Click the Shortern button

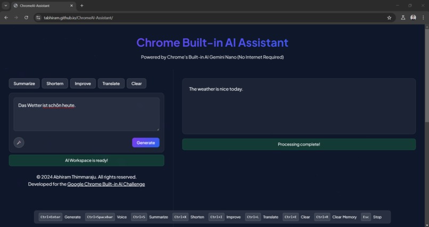(x=55, y=83)
